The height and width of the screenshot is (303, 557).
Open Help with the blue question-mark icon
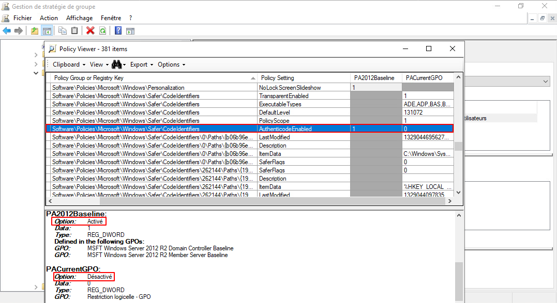(118, 31)
